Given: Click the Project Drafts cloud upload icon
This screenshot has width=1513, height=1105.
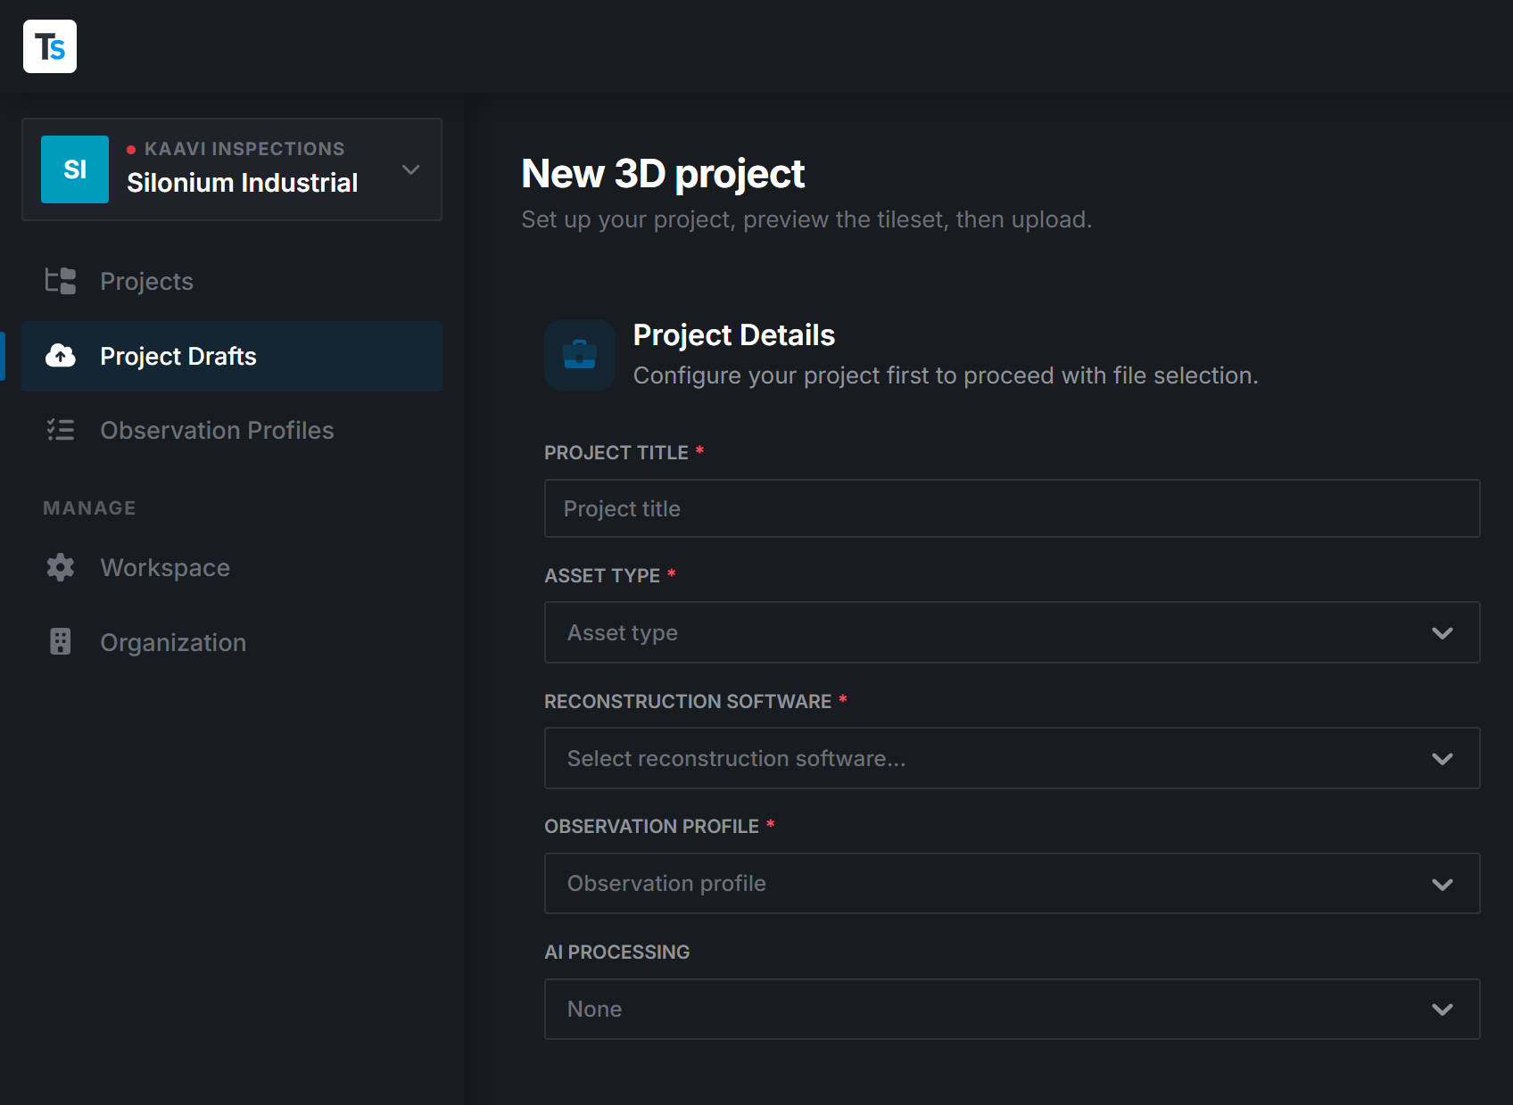Looking at the screenshot, I should click(61, 356).
